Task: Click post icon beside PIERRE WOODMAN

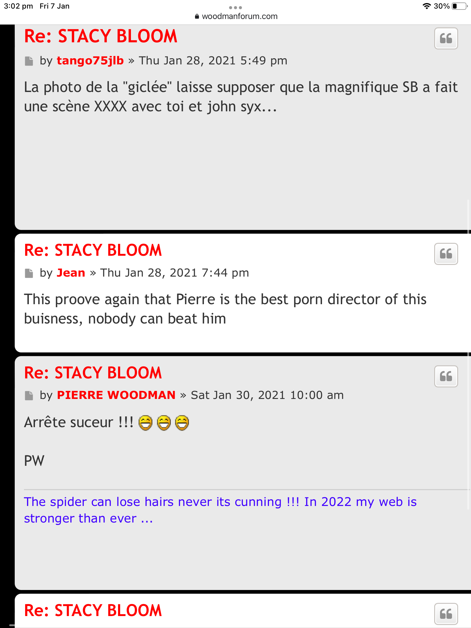Action: 29,396
